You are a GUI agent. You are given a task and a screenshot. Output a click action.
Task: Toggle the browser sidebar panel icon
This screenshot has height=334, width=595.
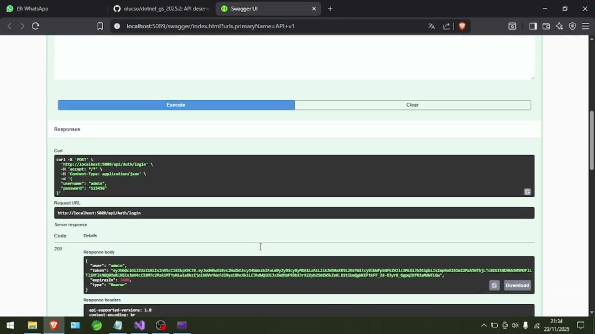click(533, 26)
